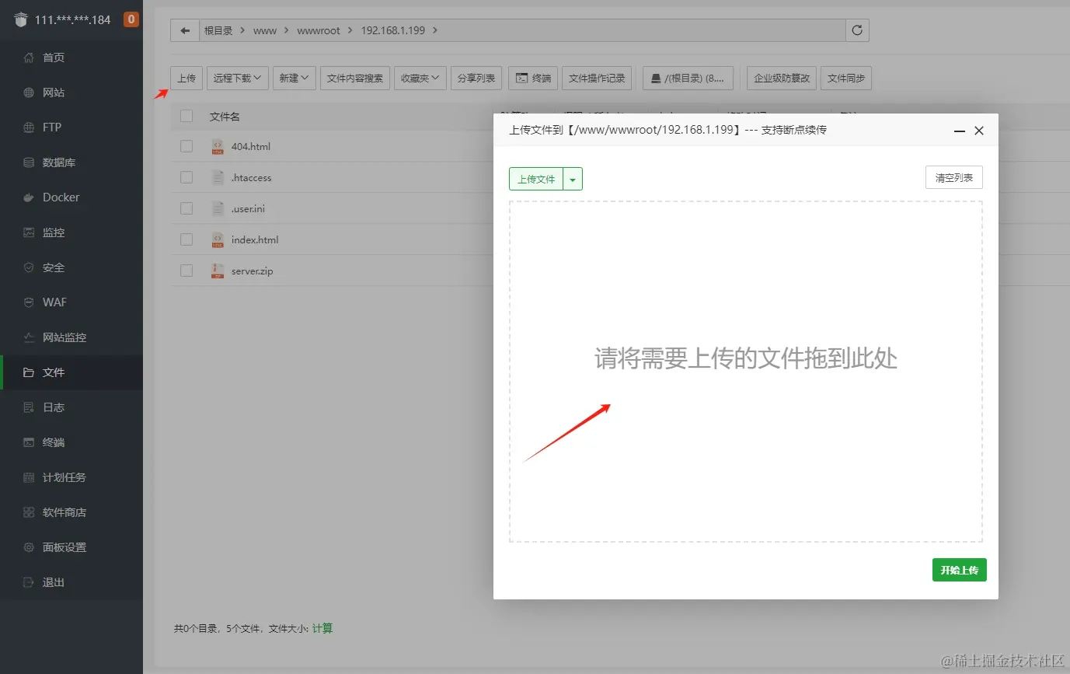1070x674 pixels.
Task: Click the .htaccess file icon
Action: (x=218, y=177)
